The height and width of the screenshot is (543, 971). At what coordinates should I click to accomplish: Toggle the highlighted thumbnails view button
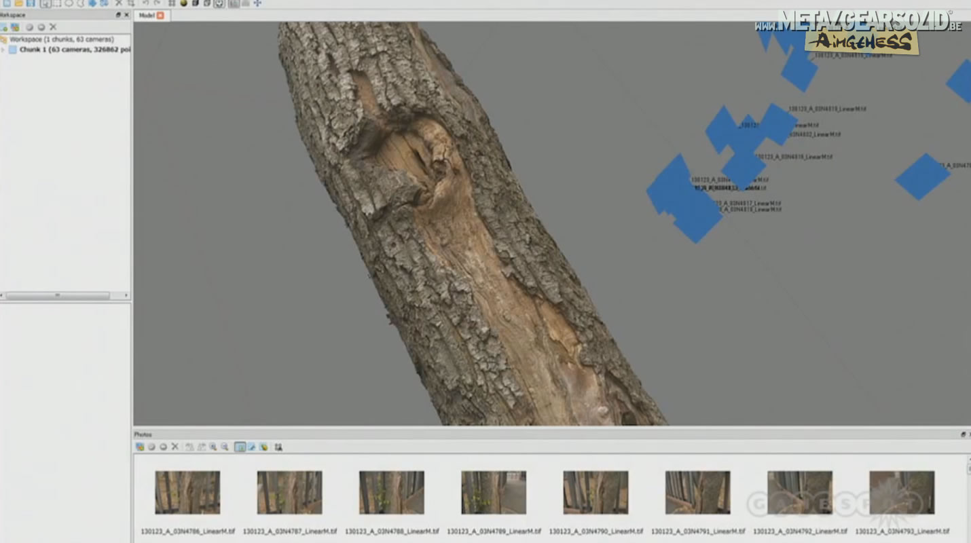[240, 447]
